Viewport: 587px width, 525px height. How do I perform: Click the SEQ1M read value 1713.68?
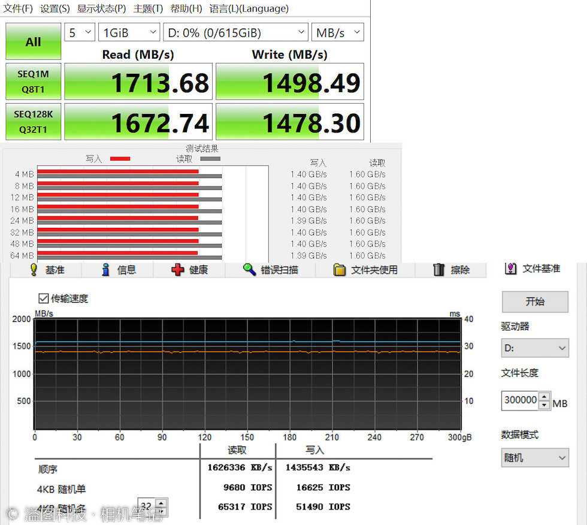point(138,82)
